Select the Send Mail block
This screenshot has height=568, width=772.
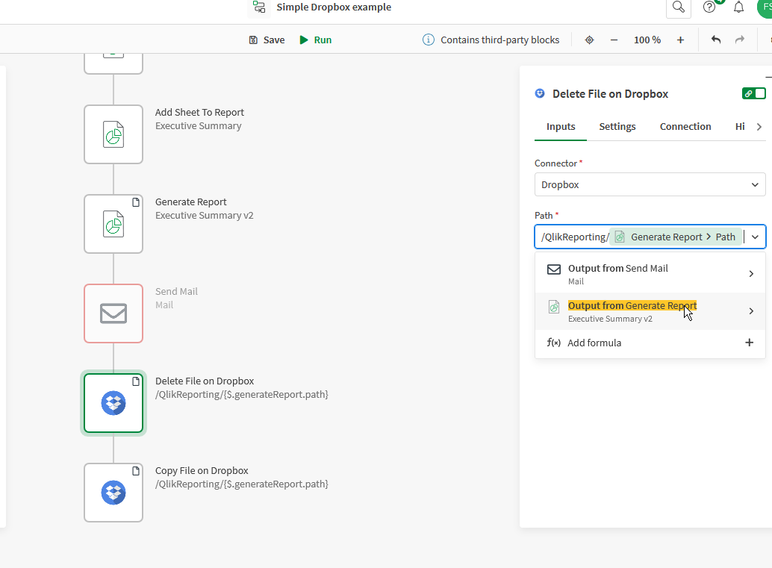coord(113,313)
